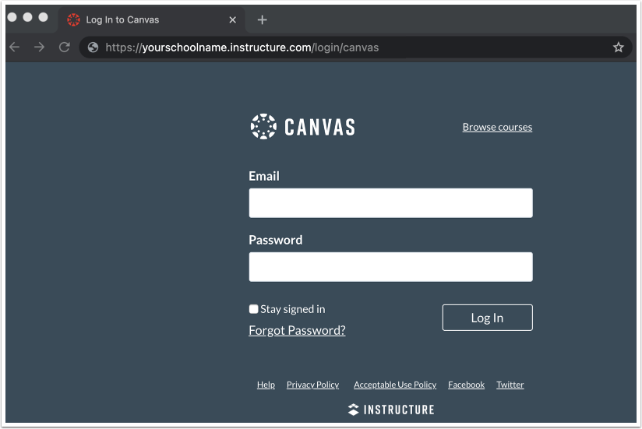The image size is (642, 429).
Task: Click the red close window button
Action: 12,17
